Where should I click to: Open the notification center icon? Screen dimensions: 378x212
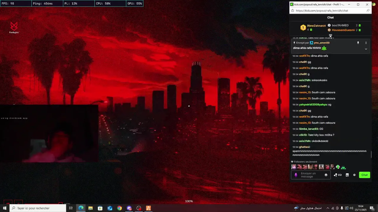coord(372,208)
